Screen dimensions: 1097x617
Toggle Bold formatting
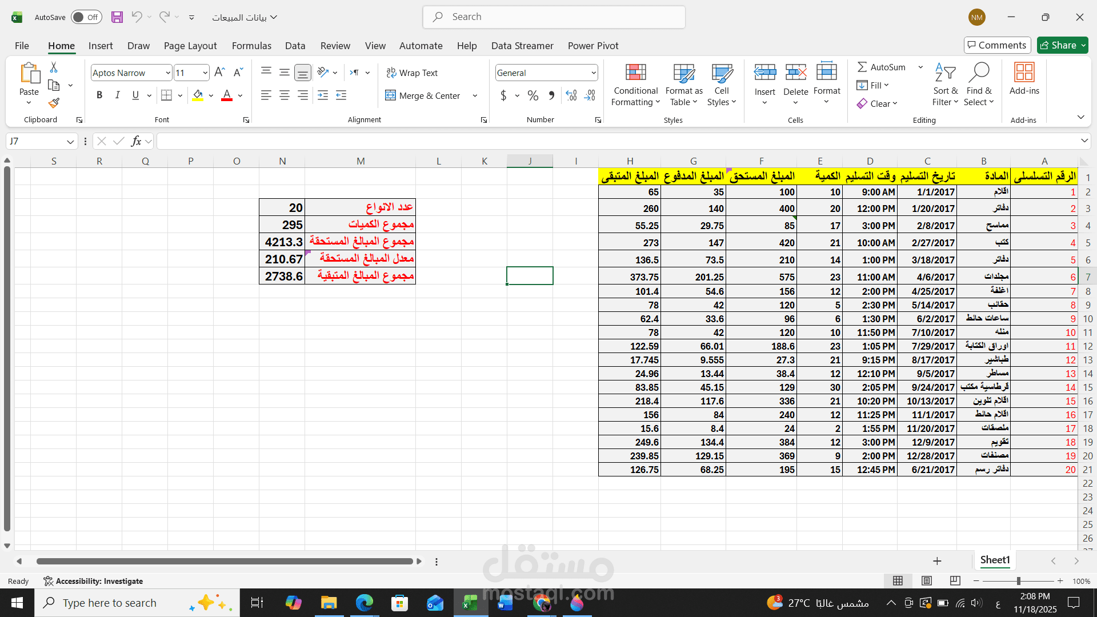pyautogui.click(x=99, y=95)
